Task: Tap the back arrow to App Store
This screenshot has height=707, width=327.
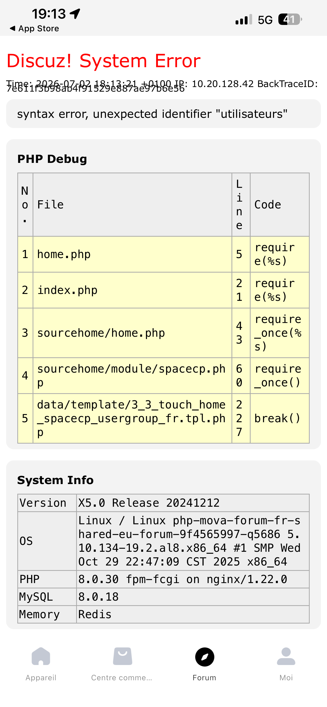Action: [12, 28]
